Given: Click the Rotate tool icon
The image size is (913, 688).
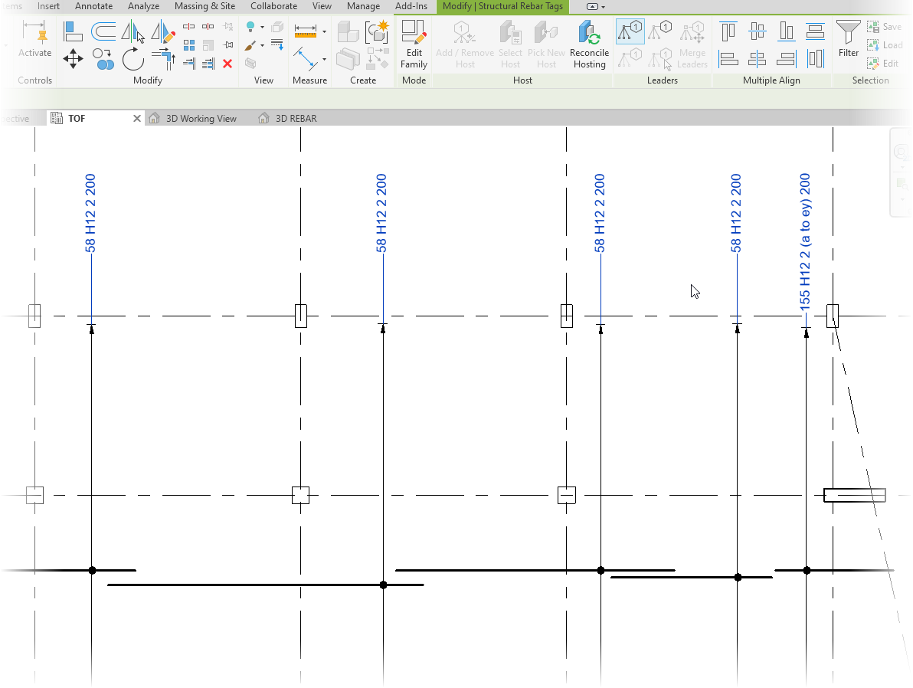Looking at the screenshot, I should 133,58.
